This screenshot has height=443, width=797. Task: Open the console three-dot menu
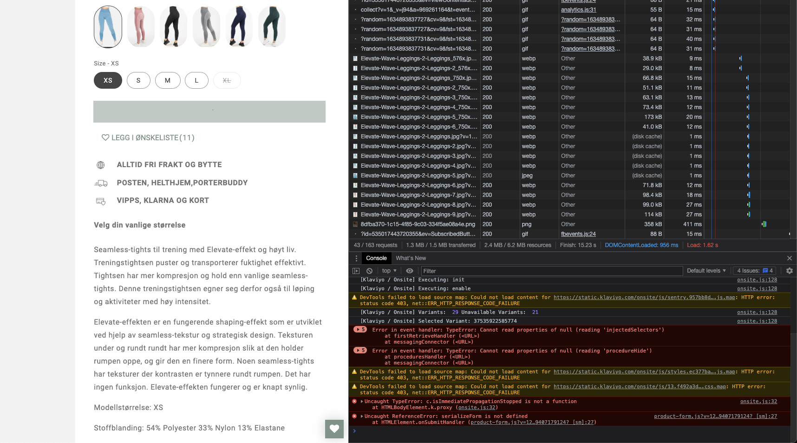point(356,258)
